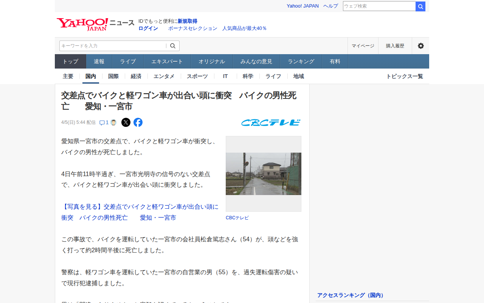Select the ランキング tab
The height and width of the screenshot is (303, 484).
(x=301, y=61)
